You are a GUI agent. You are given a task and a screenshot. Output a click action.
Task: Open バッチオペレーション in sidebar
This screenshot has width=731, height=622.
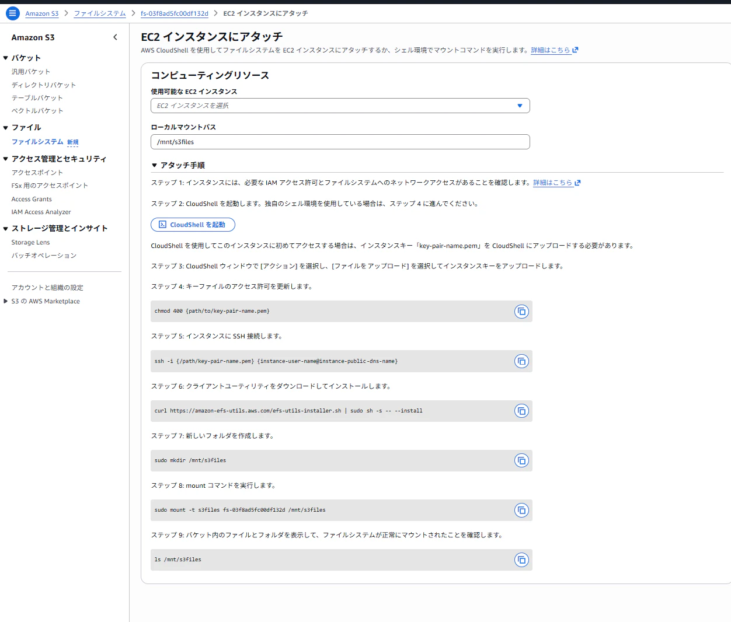click(44, 256)
